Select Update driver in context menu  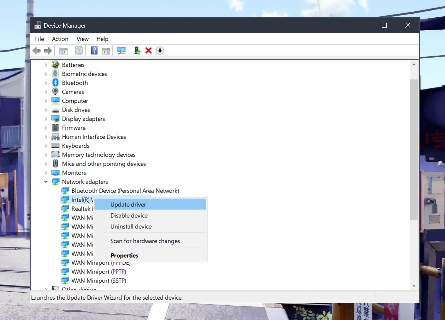point(128,204)
